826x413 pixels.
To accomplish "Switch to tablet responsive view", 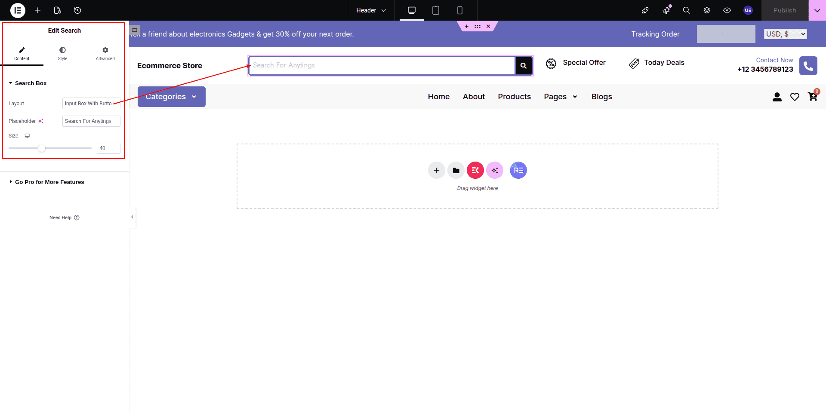I will point(435,10).
